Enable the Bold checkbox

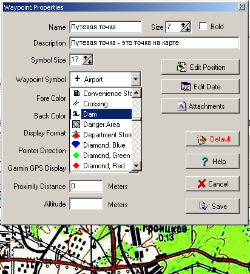(x=203, y=26)
